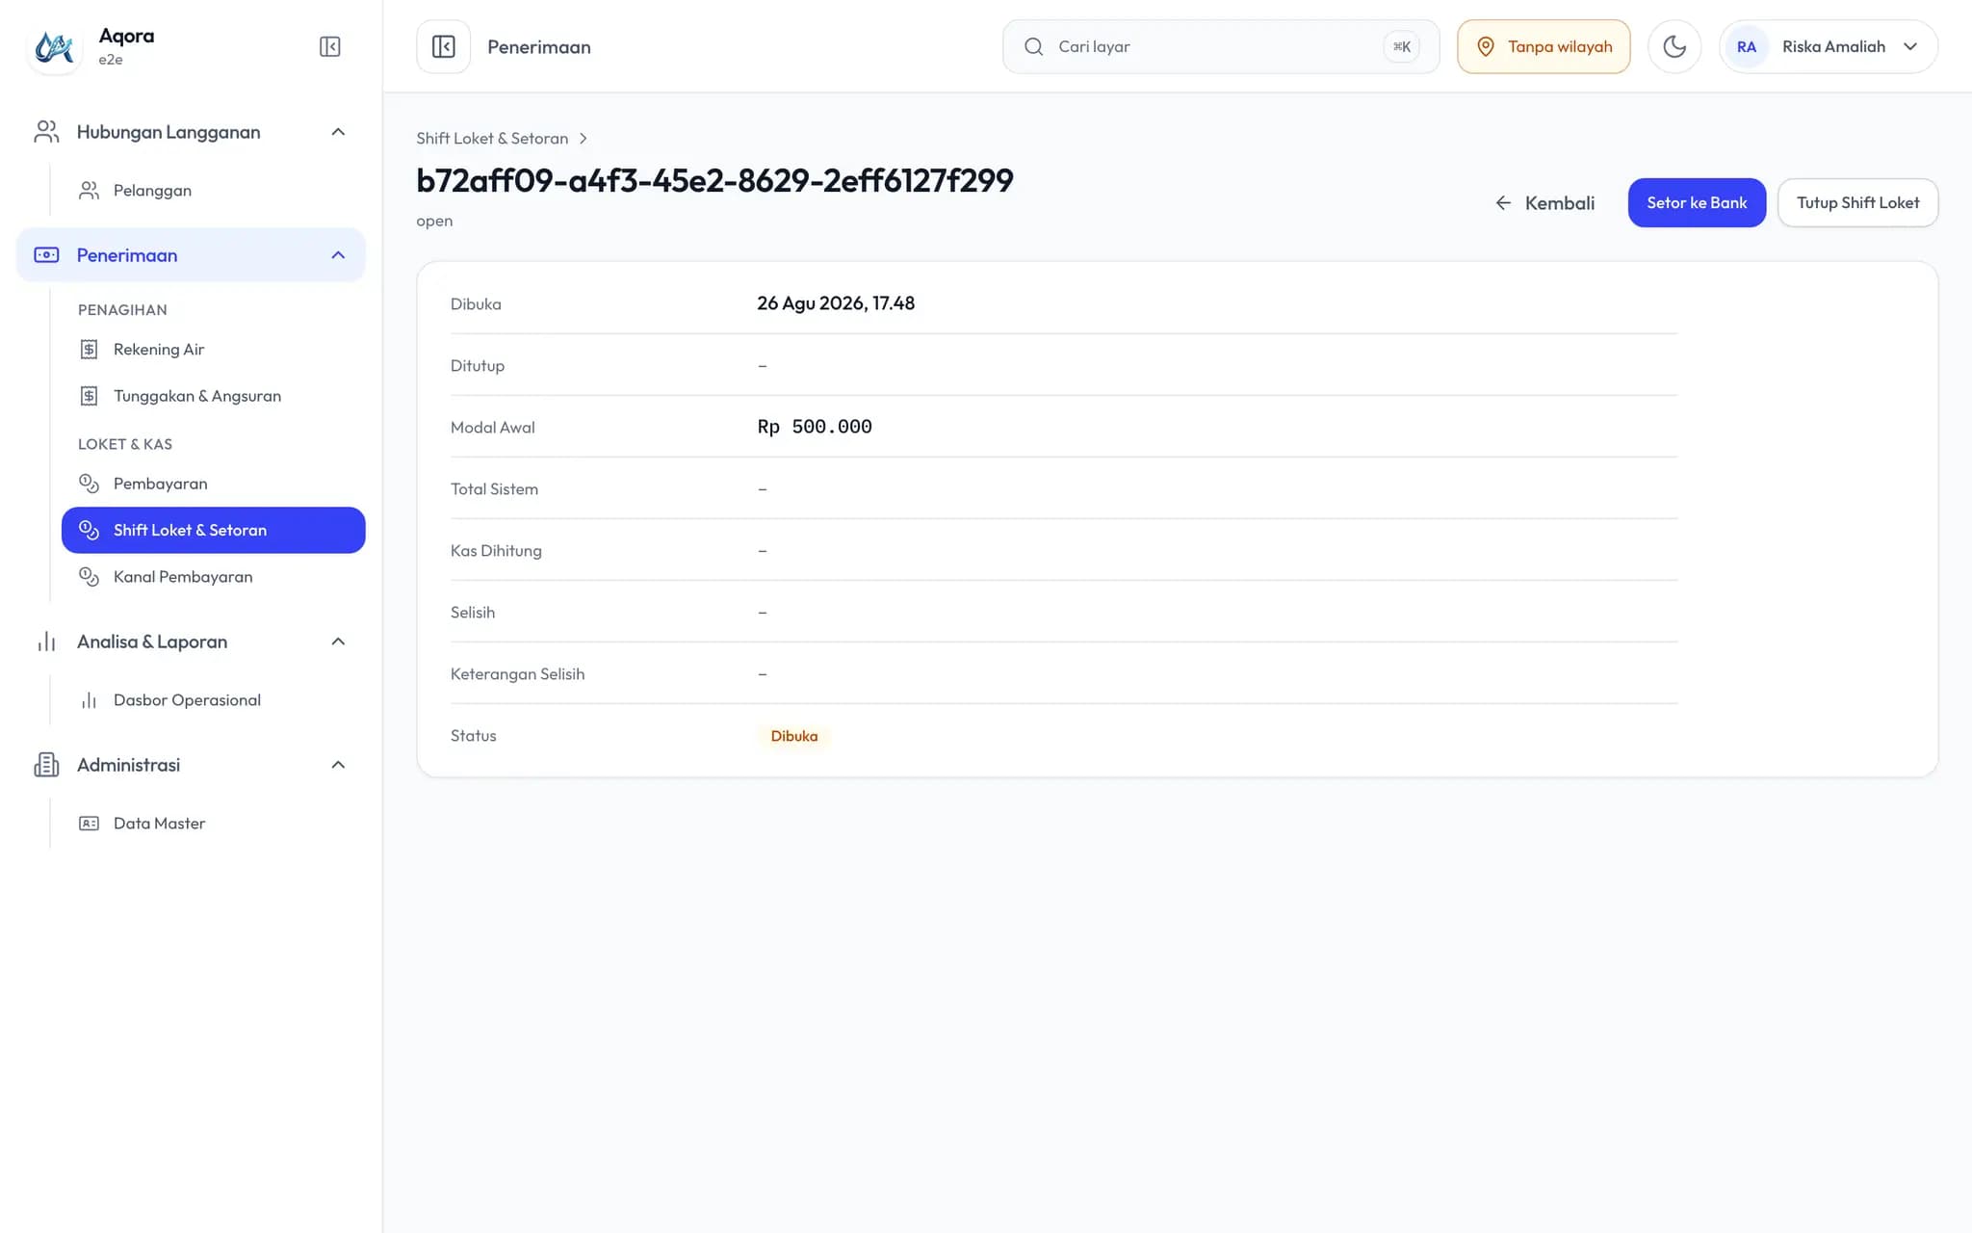Image resolution: width=1972 pixels, height=1233 pixels.
Task: Click the Rp 500.000 Modal Awal value
Action: [815, 427]
